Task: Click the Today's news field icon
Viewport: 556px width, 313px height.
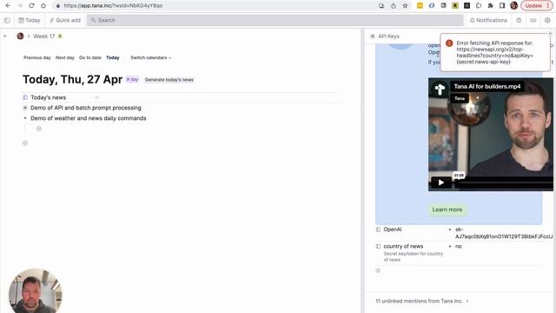Action: [x=25, y=97]
